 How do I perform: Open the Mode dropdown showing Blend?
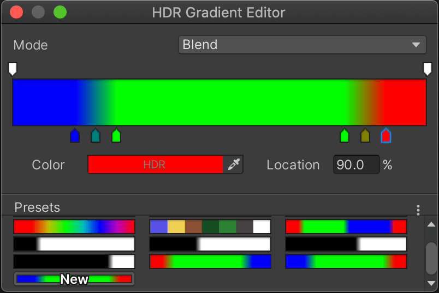pyautogui.click(x=302, y=45)
